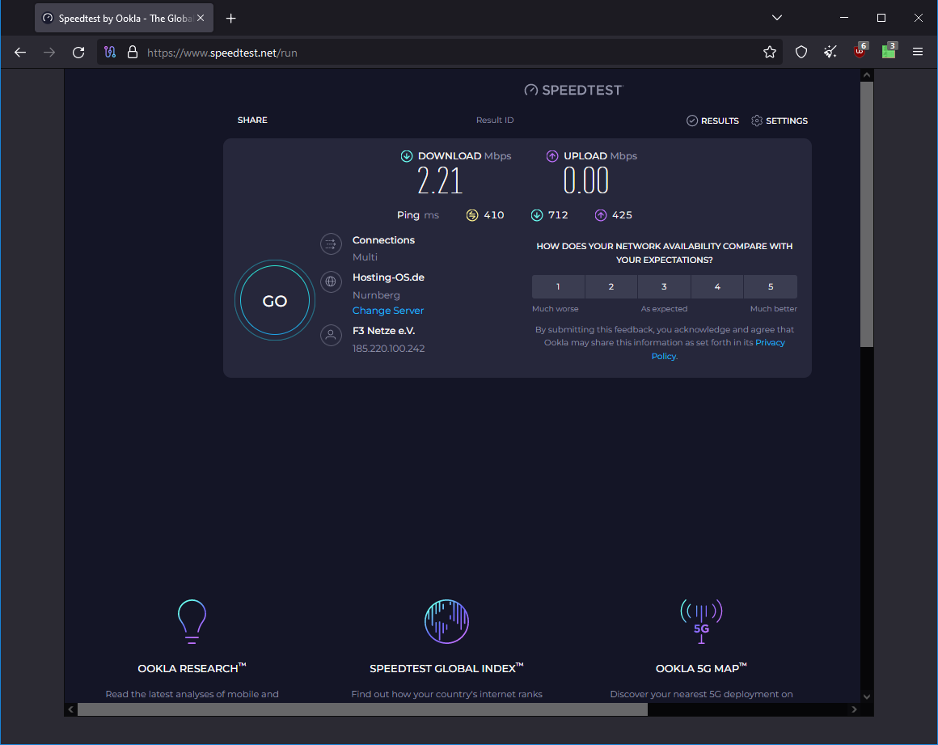This screenshot has height=745, width=938.
Task: Open the uBlock Origin extension with badge 6
Action: (860, 52)
